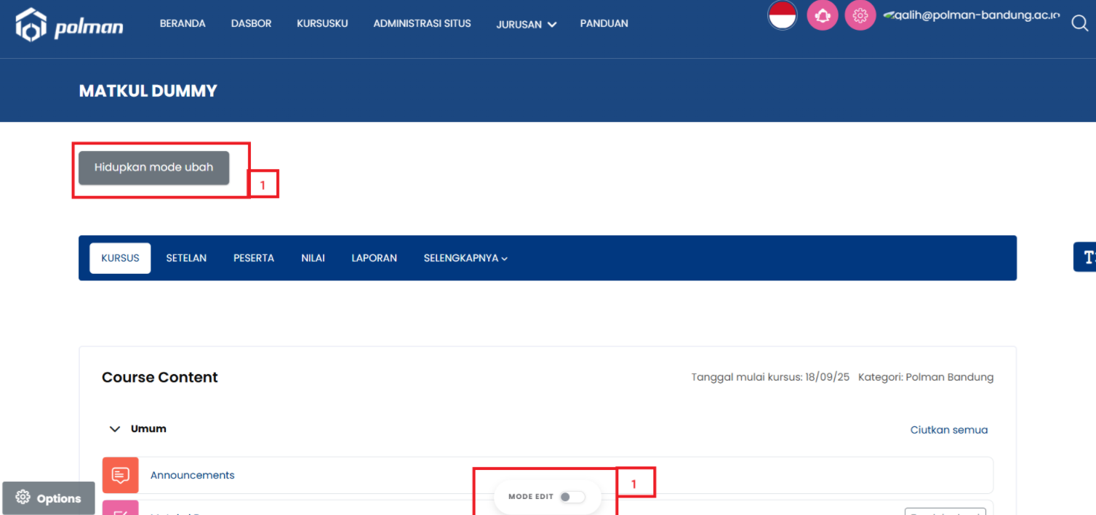Click the Polman logo in header
This screenshot has height=515, width=1096.
click(69, 25)
